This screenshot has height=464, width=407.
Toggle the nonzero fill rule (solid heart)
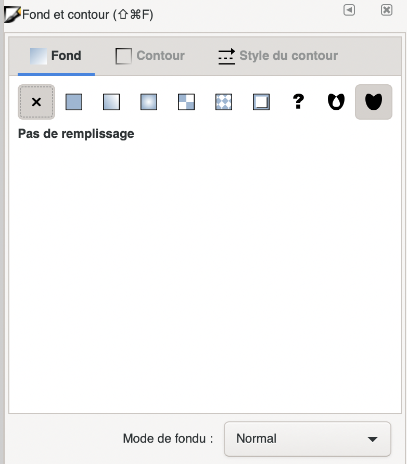coord(373,102)
